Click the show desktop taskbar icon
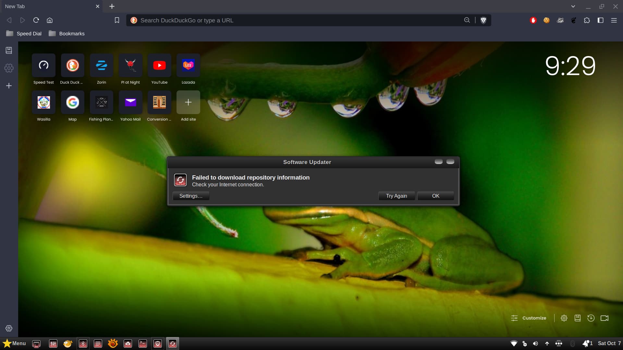The width and height of the screenshot is (623, 350). [36, 344]
